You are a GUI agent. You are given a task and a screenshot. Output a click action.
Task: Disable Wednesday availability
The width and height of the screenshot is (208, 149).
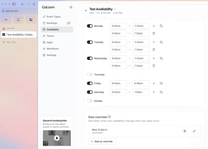pos(90,58)
